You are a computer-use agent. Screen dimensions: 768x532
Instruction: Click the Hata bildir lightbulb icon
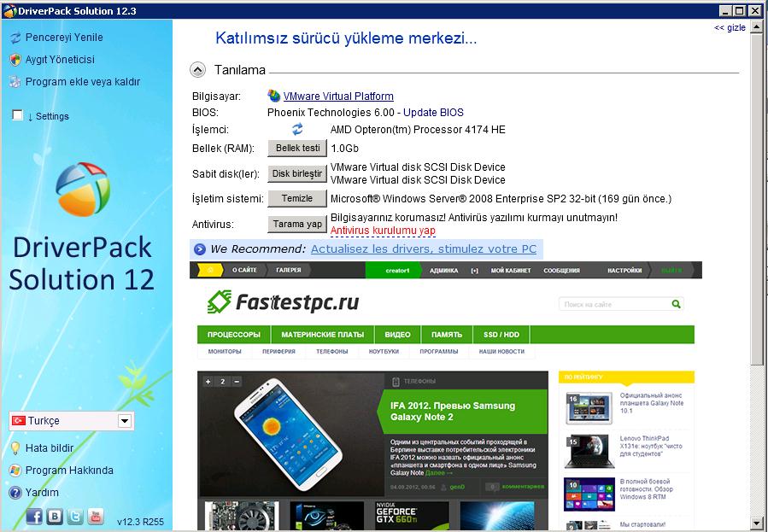(15, 447)
